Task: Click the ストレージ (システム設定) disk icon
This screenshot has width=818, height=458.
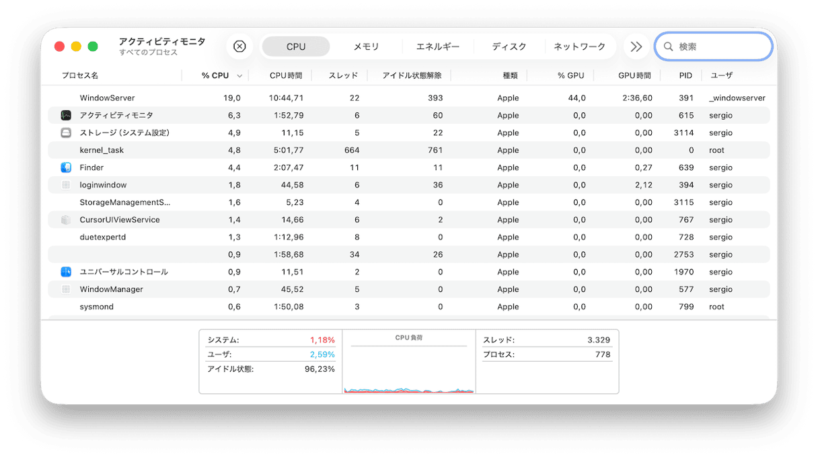Action: tap(66, 133)
